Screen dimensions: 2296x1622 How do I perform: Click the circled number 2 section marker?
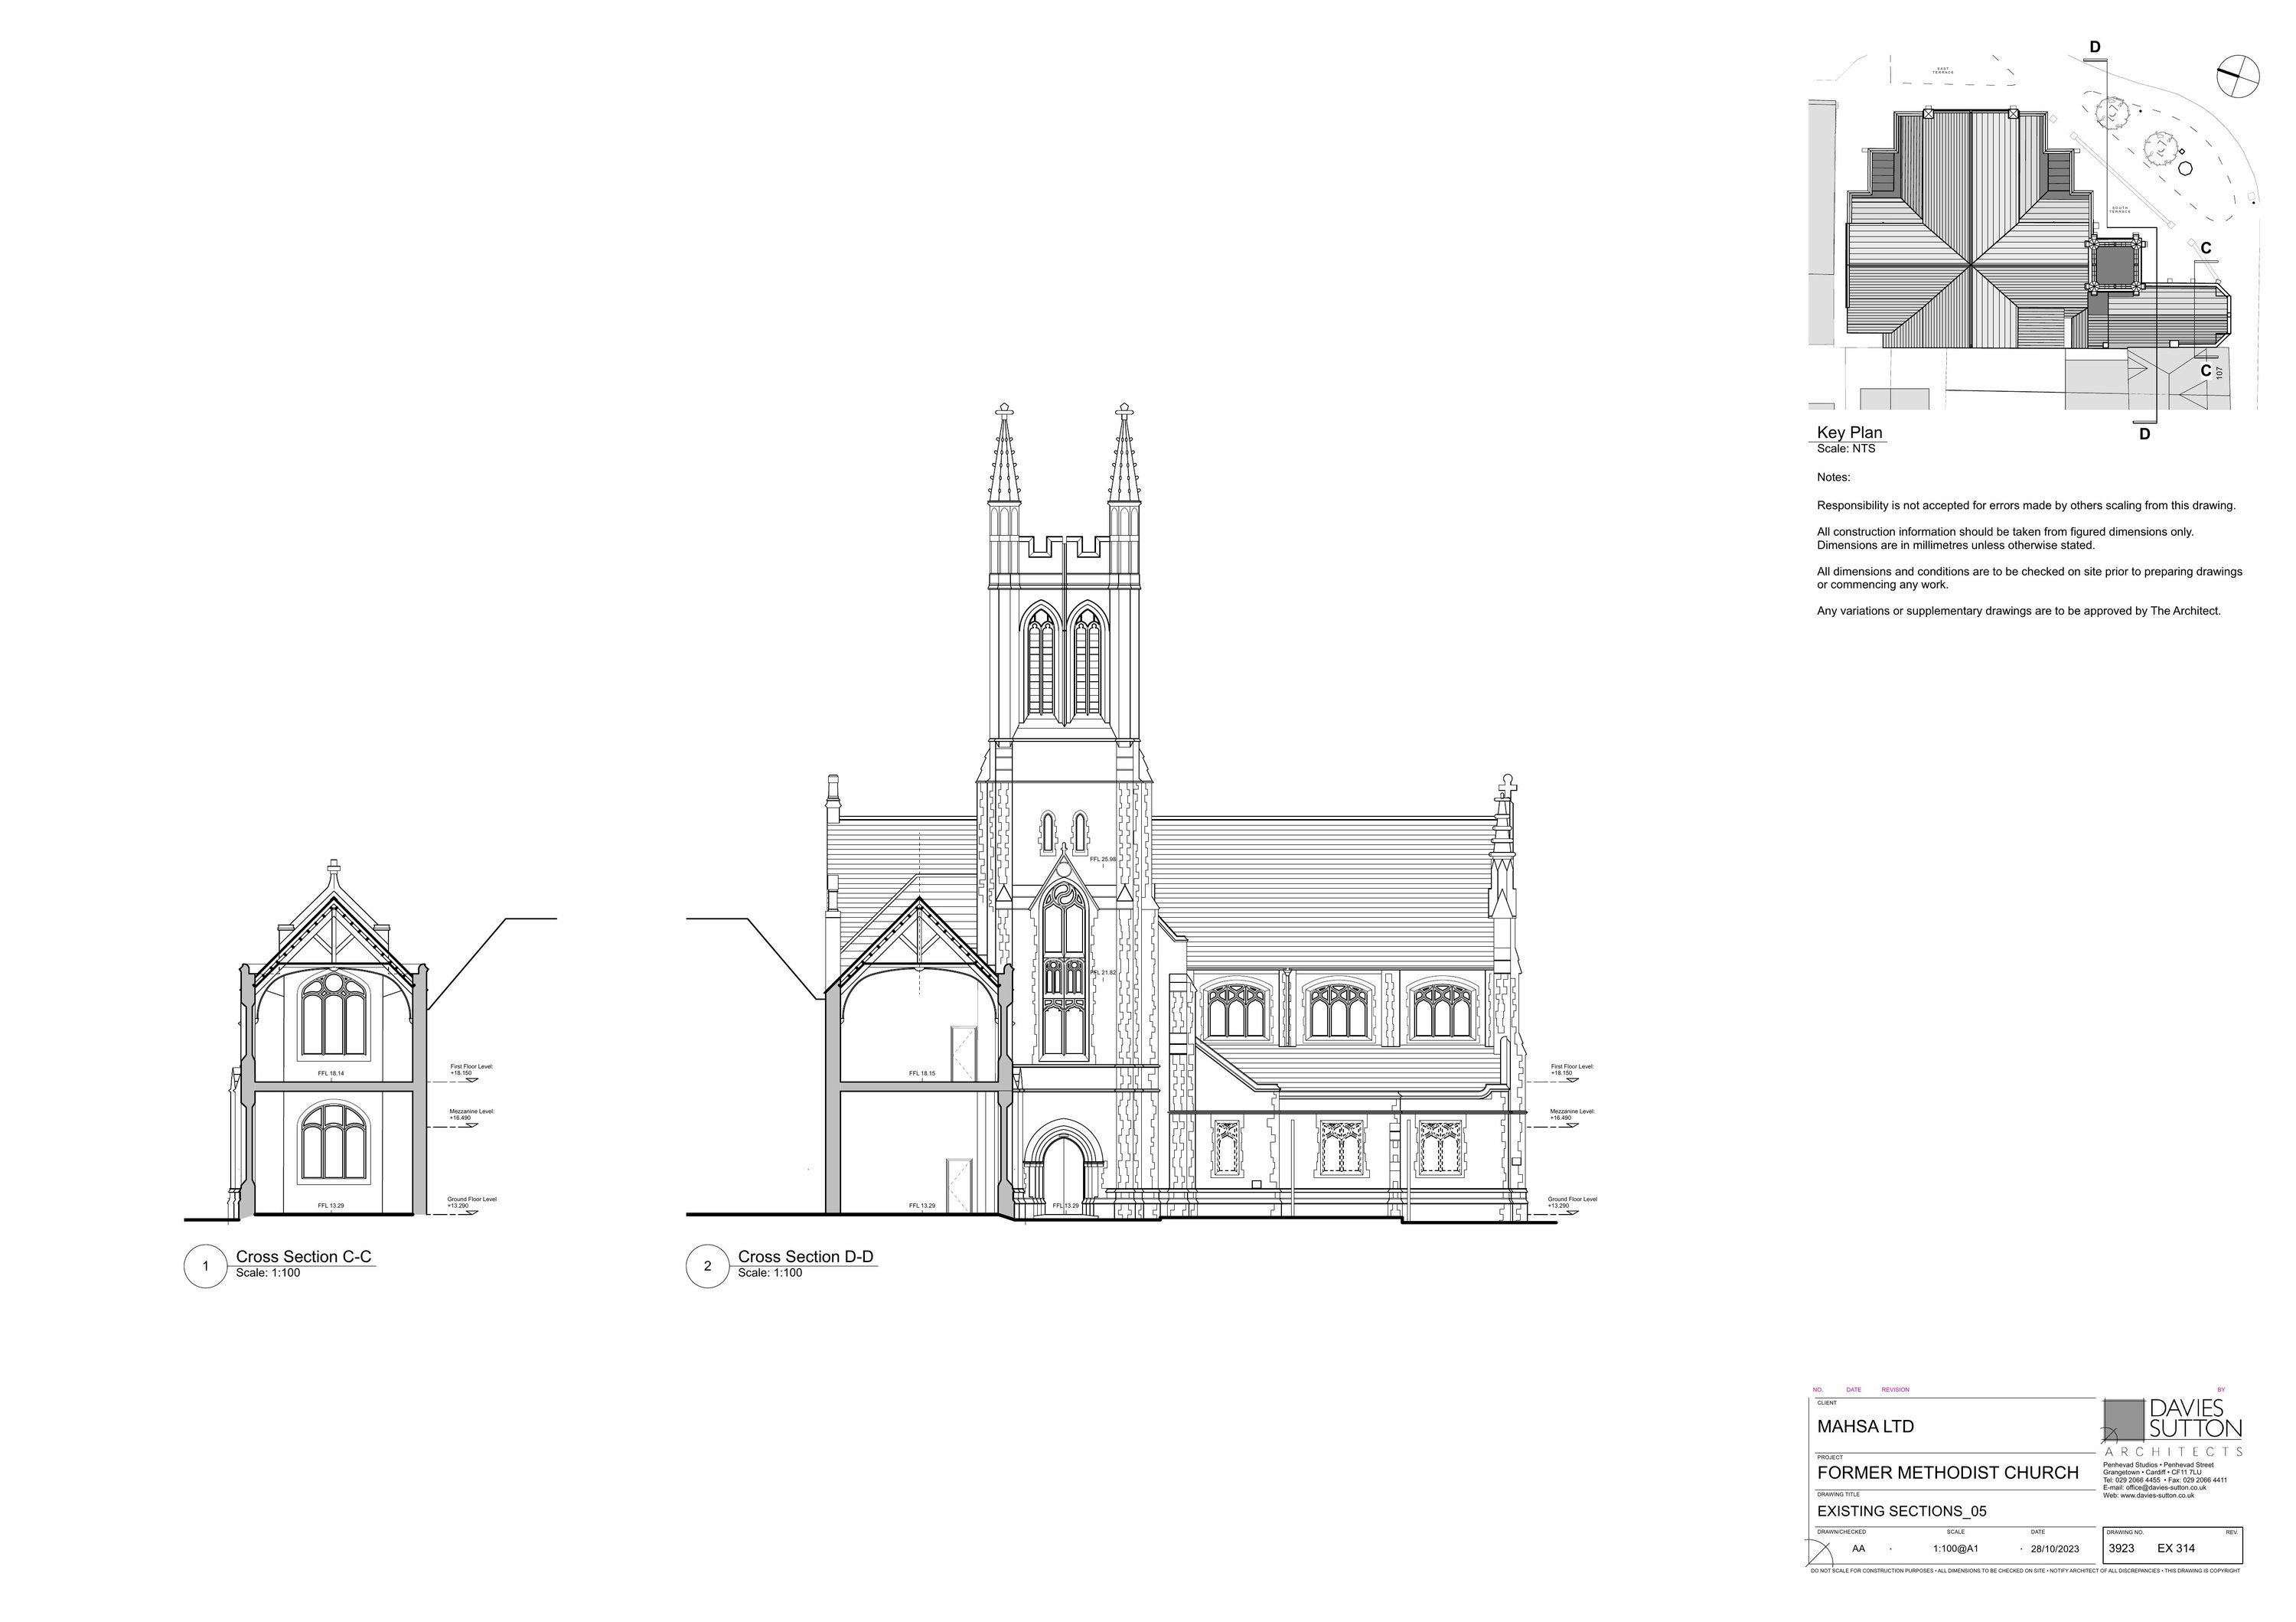[708, 1266]
